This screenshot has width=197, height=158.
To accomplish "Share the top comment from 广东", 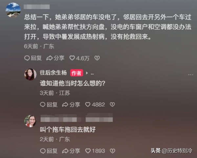I will click(x=55, y=58).
